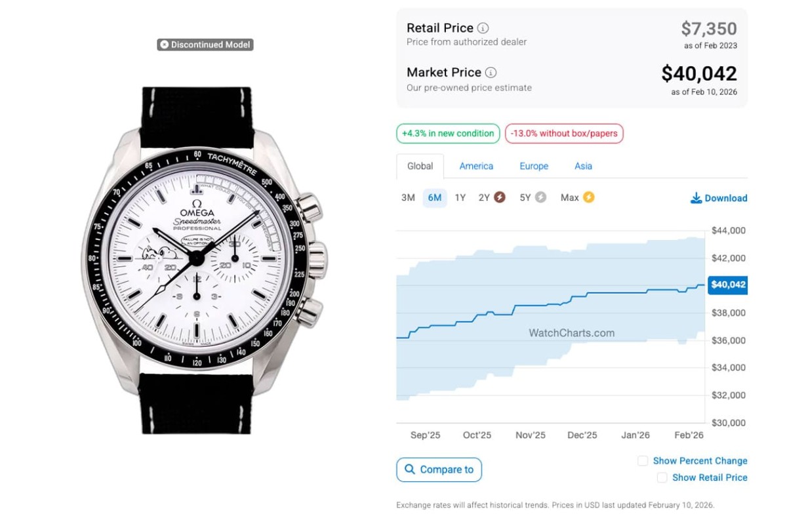Click the Download link
This screenshot has width=787, height=520.
pyautogui.click(x=725, y=198)
